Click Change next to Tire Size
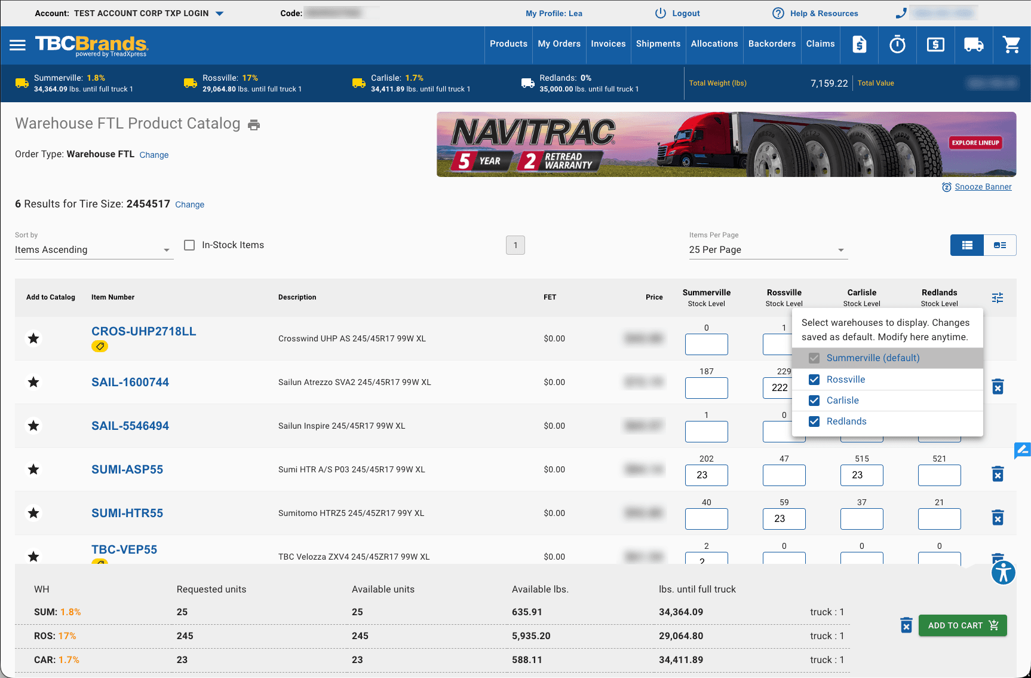Viewport: 1031px width, 678px height. 189,204
